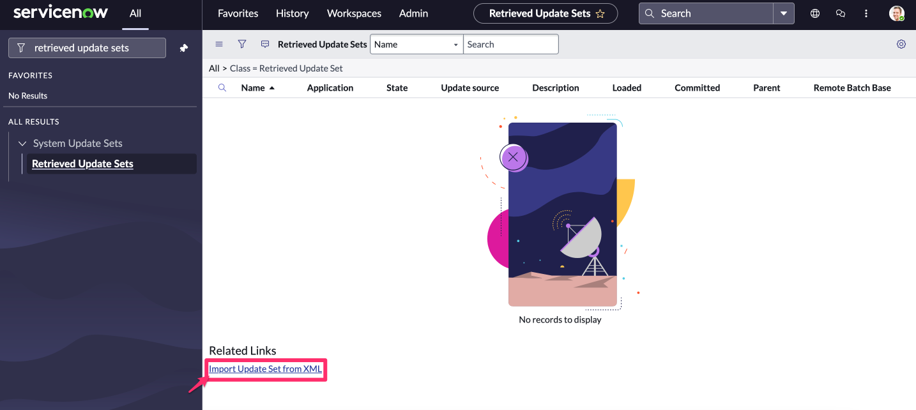Open the list hamburger menu icon

[x=219, y=44]
